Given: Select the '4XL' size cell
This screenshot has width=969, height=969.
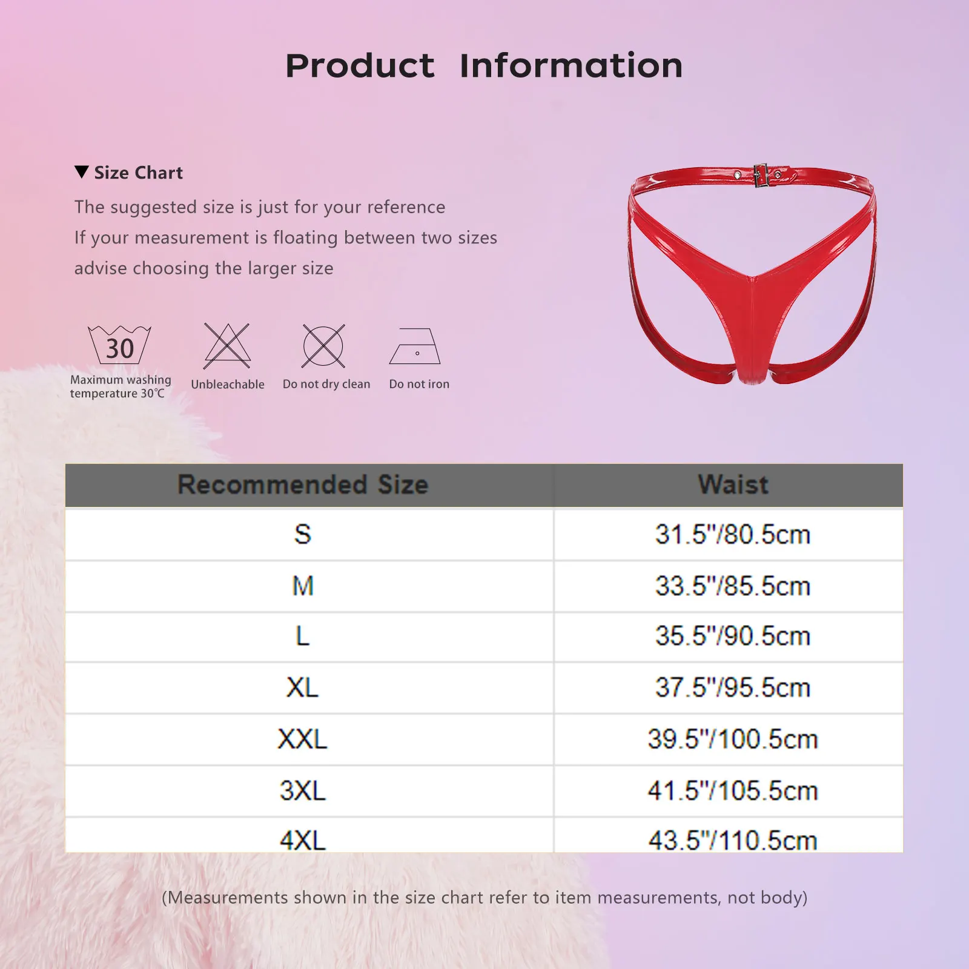Looking at the screenshot, I should tap(309, 835).
